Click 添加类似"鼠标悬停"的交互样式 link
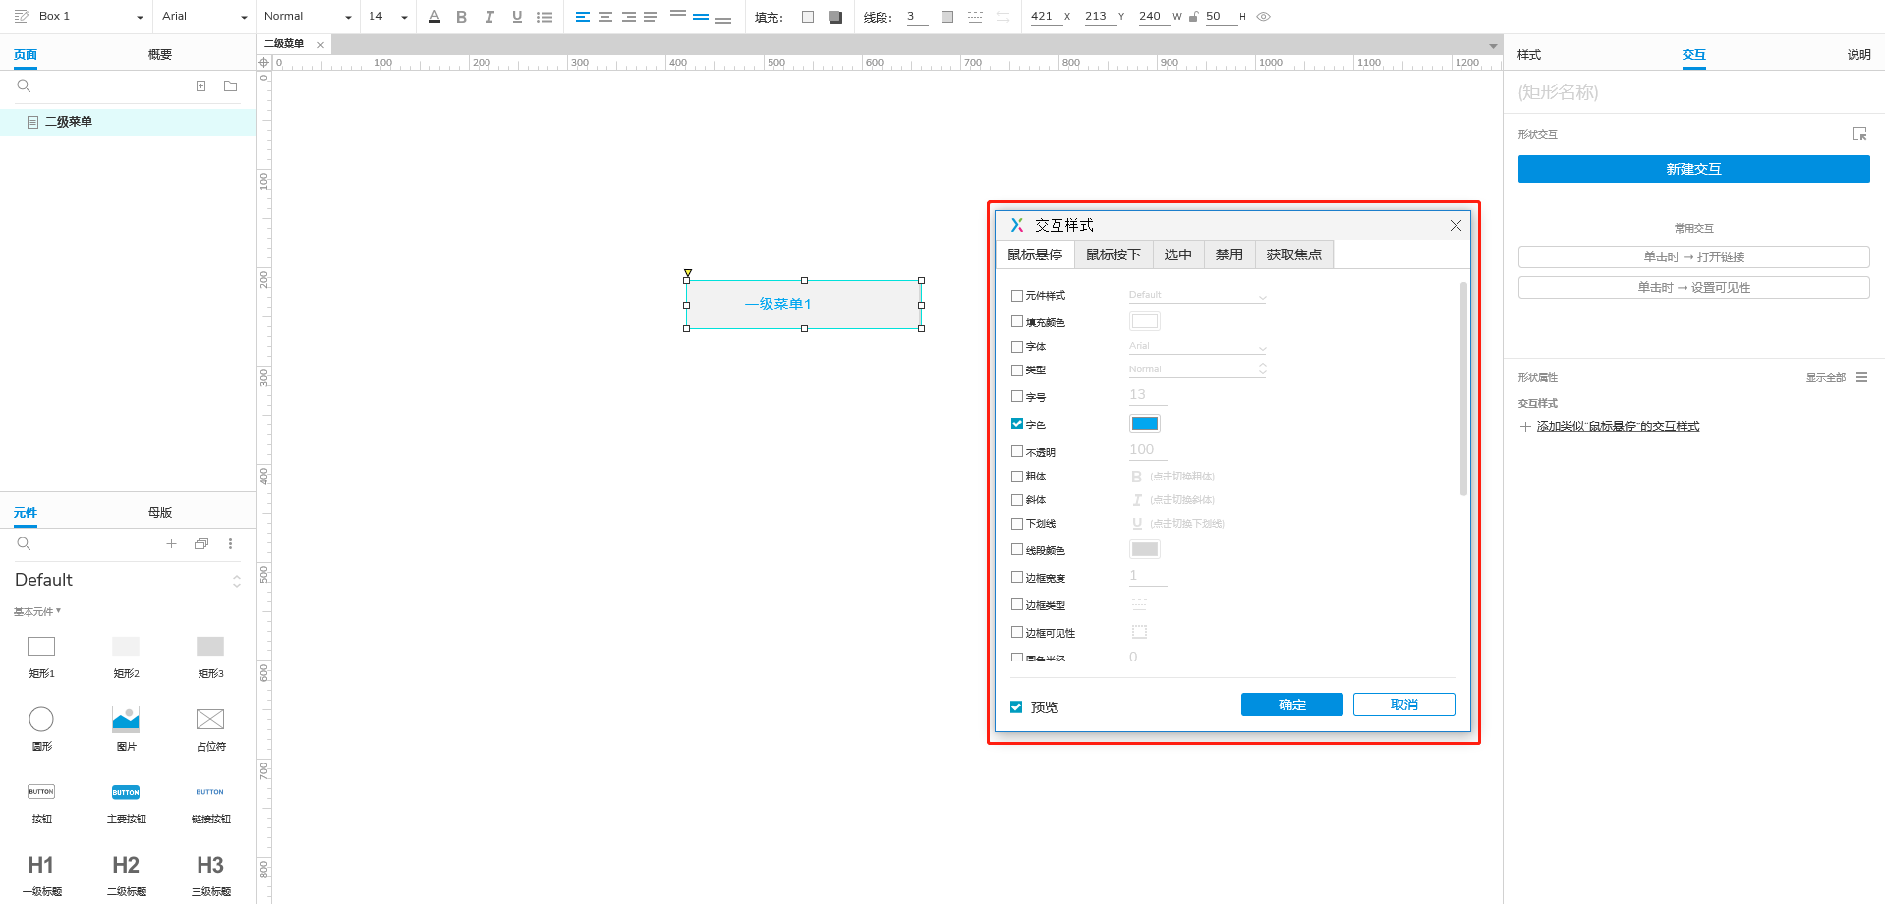1885x904 pixels. [1618, 426]
